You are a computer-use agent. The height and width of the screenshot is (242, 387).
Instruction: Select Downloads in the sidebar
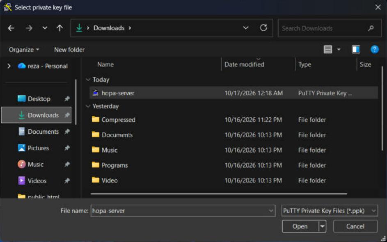pos(37,115)
